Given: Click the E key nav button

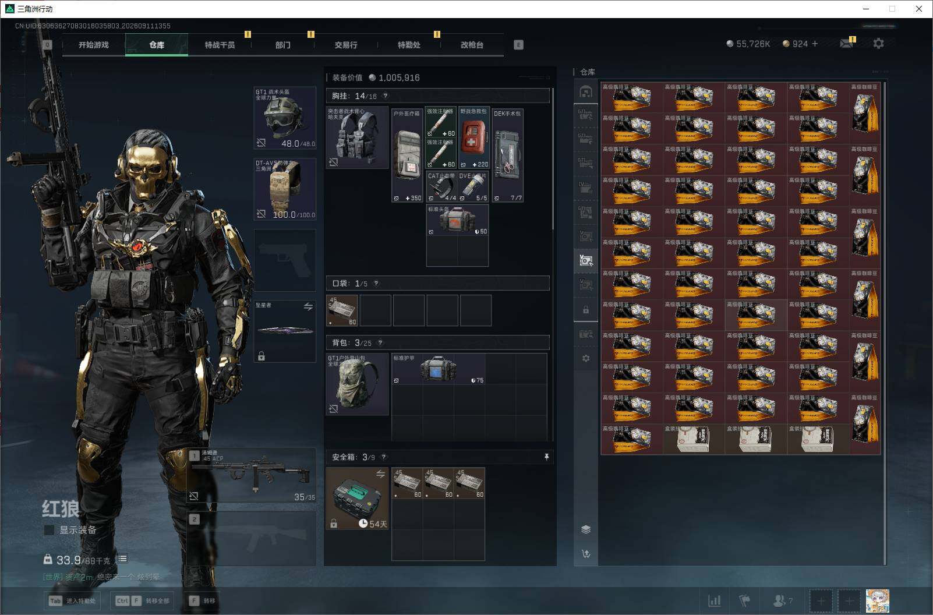Looking at the screenshot, I should pos(518,45).
